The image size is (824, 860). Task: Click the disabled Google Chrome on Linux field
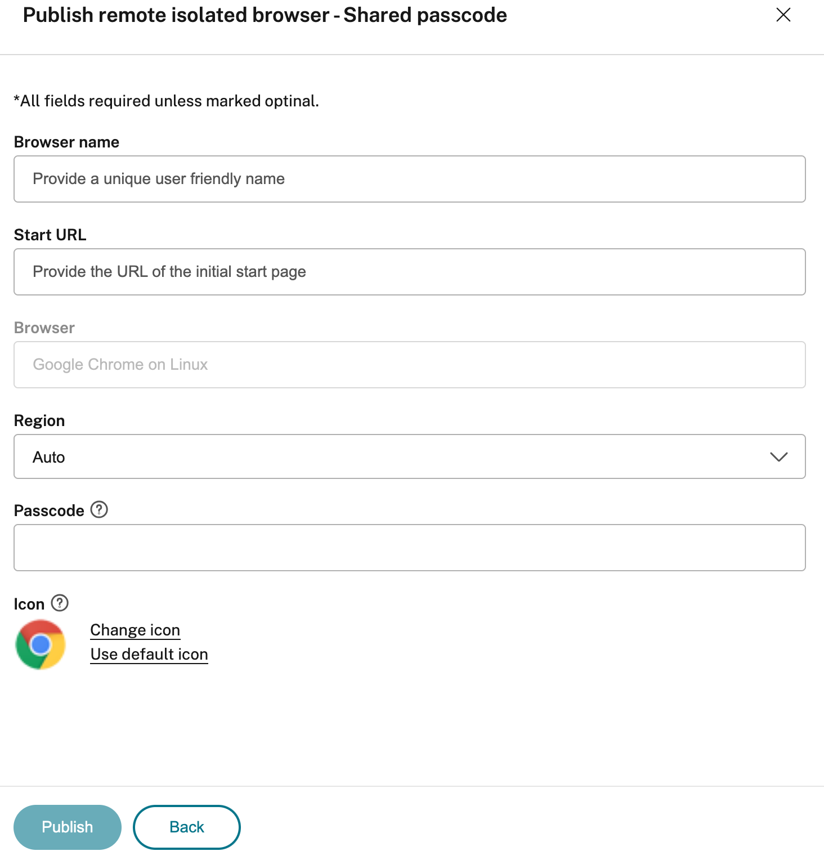click(x=409, y=365)
